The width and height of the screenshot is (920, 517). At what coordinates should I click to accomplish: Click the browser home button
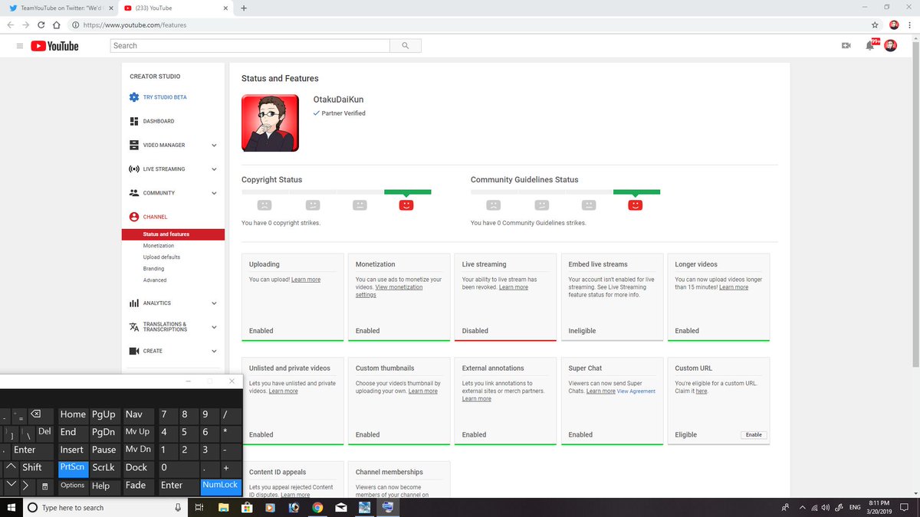pos(57,25)
